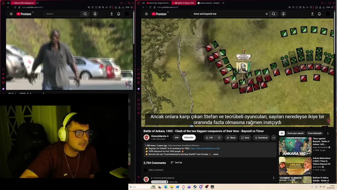This screenshot has width=337, height=190.
Task: Open upload/create in left YouTube window
Action: coord(112,14)
